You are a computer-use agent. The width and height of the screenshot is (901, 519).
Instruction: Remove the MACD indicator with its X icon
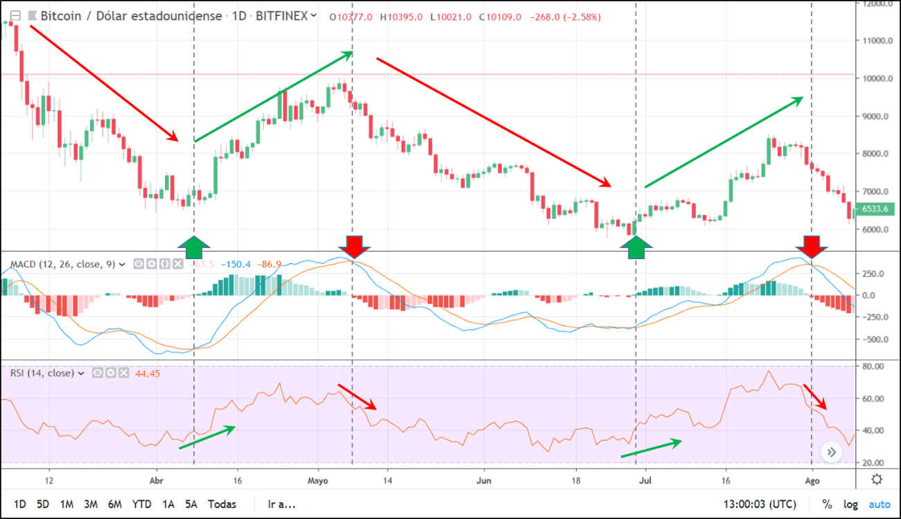pos(177,264)
